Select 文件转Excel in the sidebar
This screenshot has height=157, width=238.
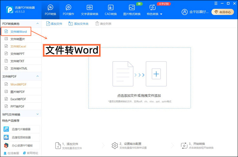coord(21,46)
